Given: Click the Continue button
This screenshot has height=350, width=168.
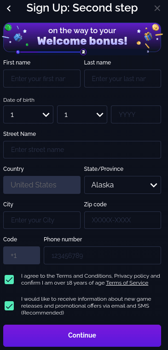Looking at the screenshot, I should 82,335.
